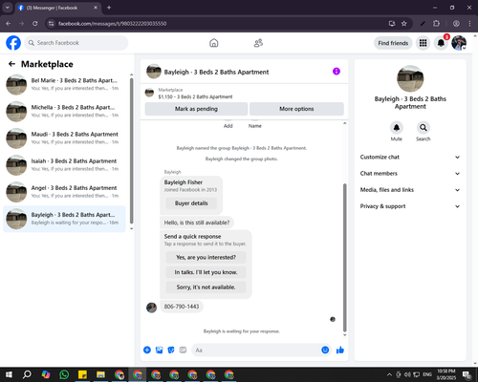Expand Media, files and links section

(410, 190)
